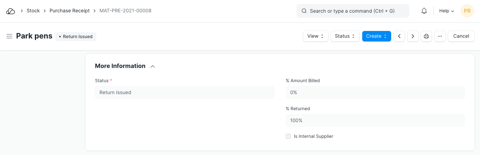Go to previous document arrow

click(x=399, y=36)
